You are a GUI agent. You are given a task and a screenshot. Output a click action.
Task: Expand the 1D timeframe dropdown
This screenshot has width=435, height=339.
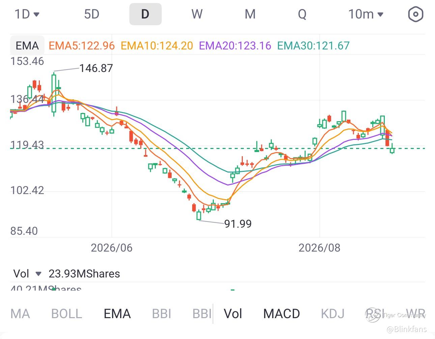point(27,14)
